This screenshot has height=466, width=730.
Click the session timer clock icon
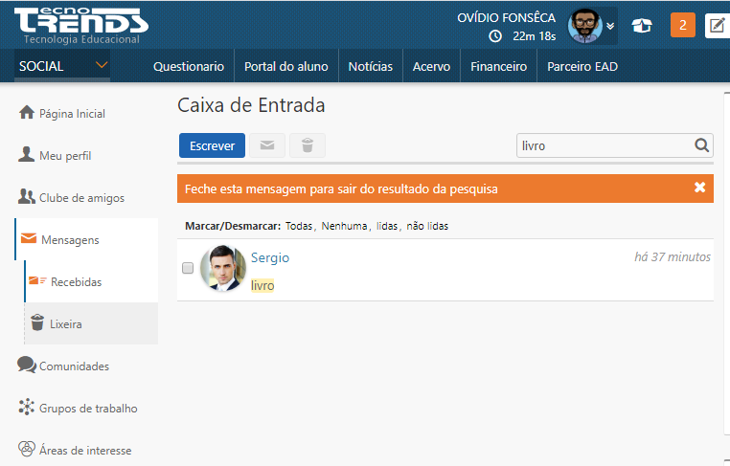pos(495,36)
